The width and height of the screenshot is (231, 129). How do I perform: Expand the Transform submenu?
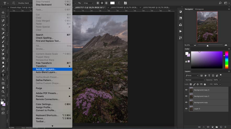pos(52,66)
